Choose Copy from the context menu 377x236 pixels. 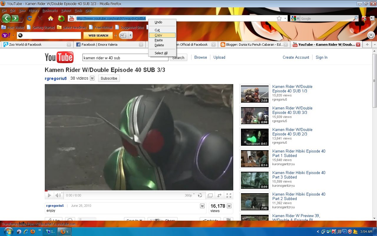(162, 35)
